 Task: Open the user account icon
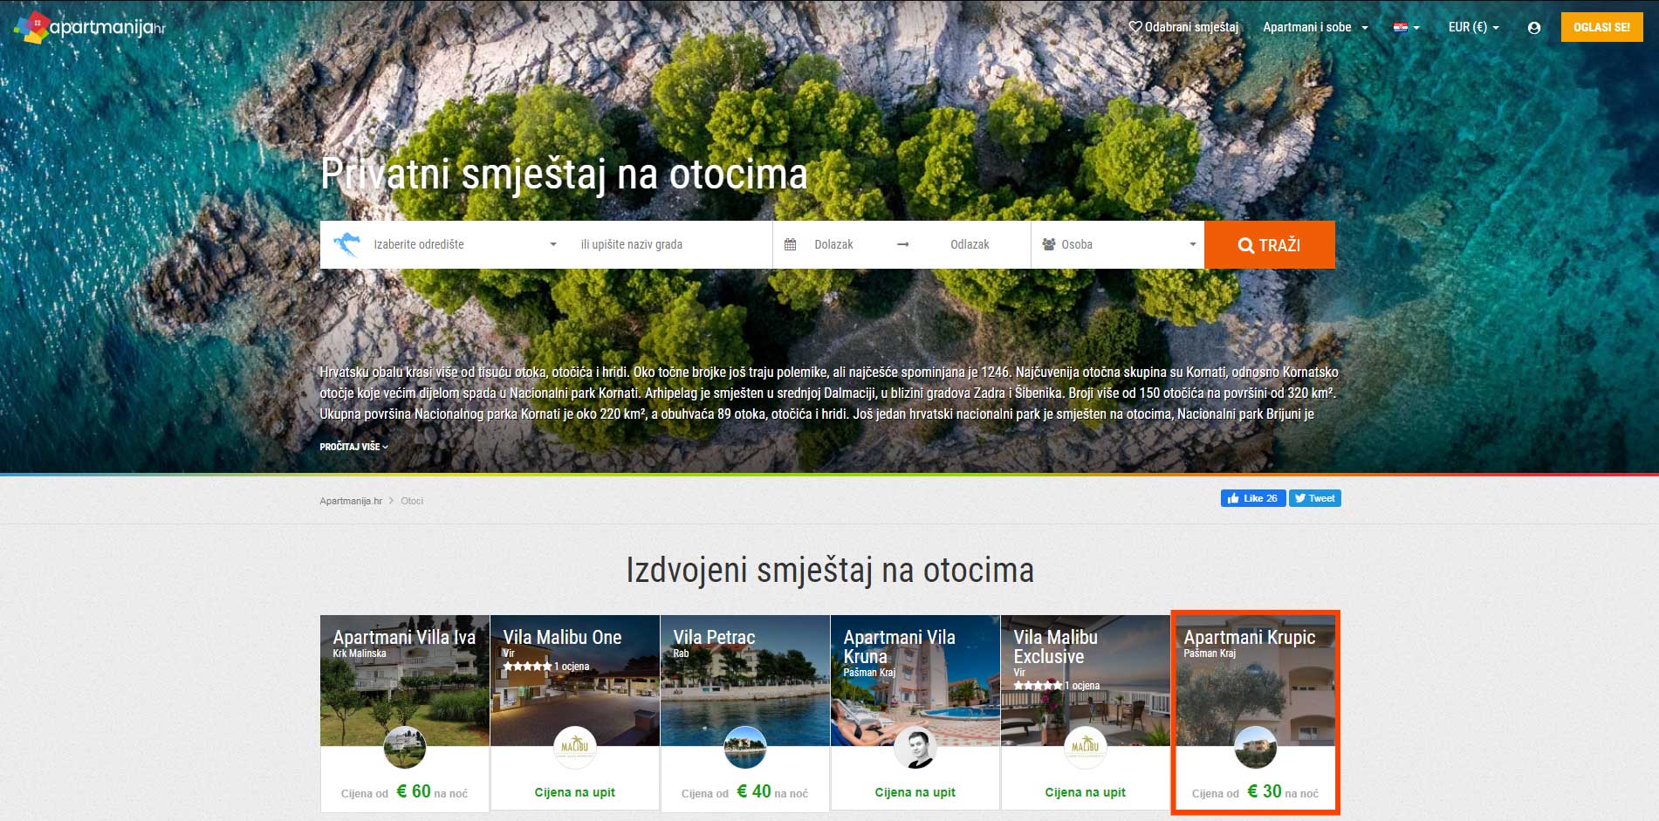click(x=1533, y=28)
